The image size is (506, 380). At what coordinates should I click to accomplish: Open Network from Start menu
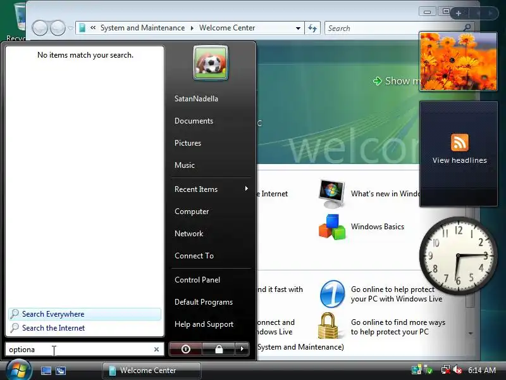188,233
